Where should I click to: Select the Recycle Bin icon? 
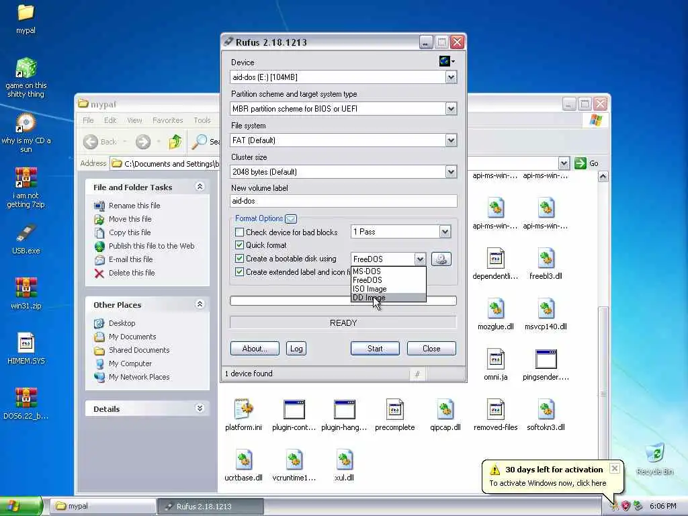[654, 459]
